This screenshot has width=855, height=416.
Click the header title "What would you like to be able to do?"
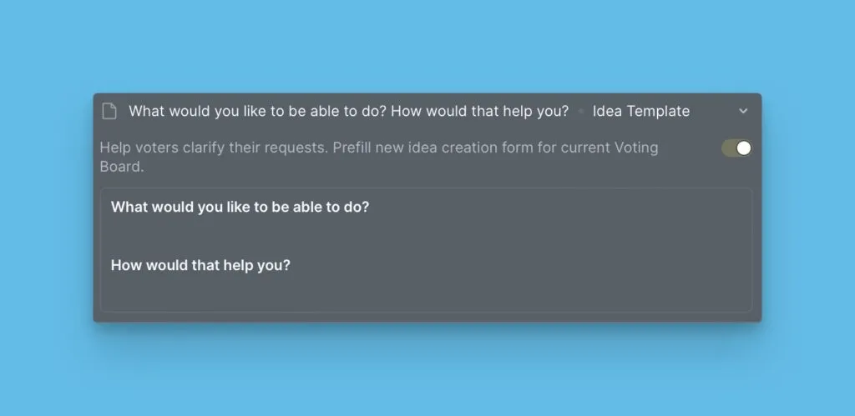pos(257,111)
